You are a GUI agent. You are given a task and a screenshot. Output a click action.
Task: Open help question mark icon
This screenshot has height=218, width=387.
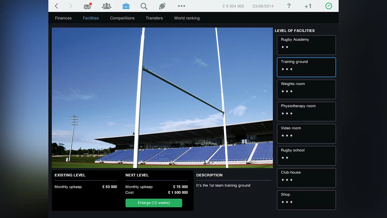pos(289,6)
